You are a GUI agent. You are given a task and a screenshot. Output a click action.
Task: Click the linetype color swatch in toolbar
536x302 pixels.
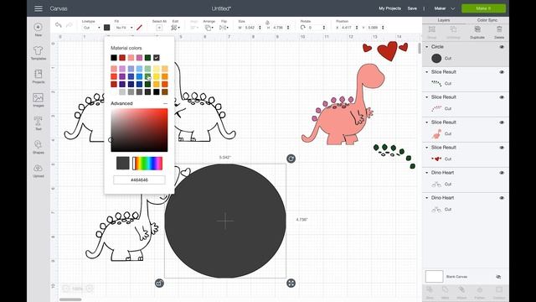tap(107, 28)
